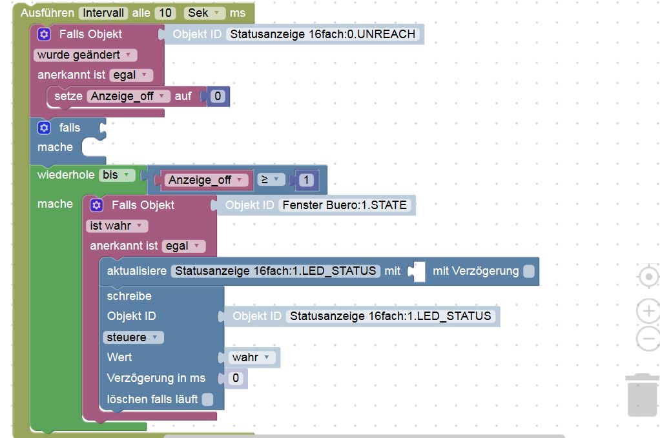Select the 'aktualisiere' block label
The width and height of the screenshot is (660, 438).
(x=137, y=271)
